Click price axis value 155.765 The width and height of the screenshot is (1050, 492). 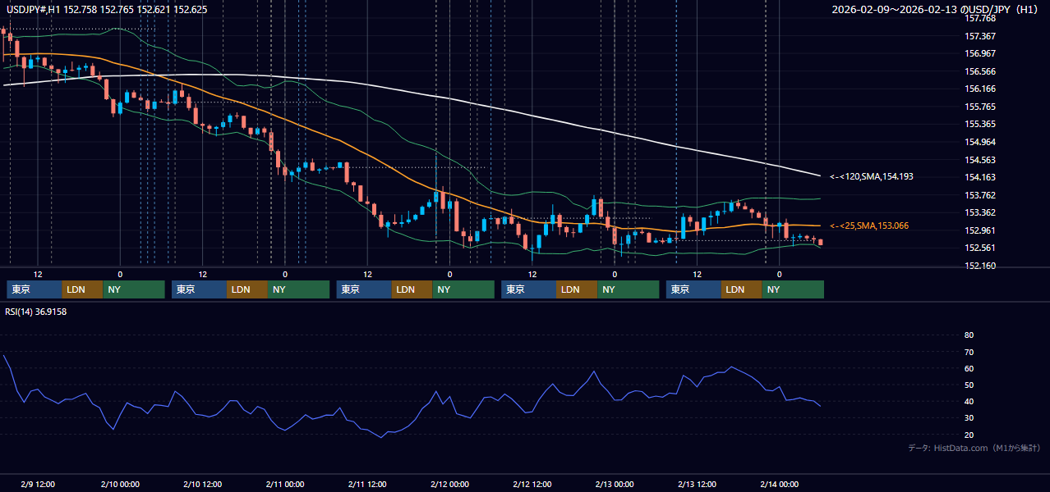click(x=980, y=107)
